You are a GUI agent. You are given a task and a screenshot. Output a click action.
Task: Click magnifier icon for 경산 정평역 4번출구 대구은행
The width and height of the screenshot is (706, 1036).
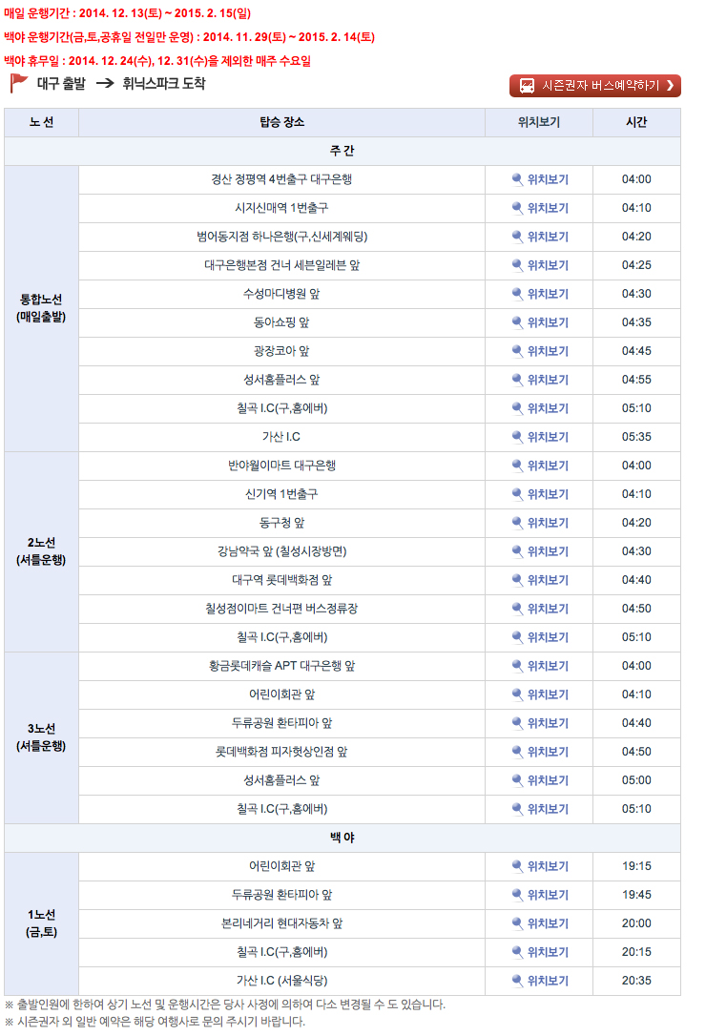[x=518, y=179]
